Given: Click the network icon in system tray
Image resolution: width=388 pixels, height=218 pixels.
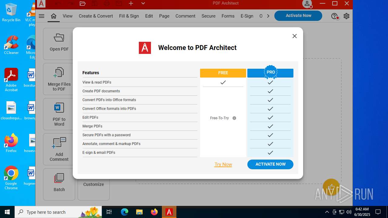Looking at the screenshot, I should click(342, 212).
